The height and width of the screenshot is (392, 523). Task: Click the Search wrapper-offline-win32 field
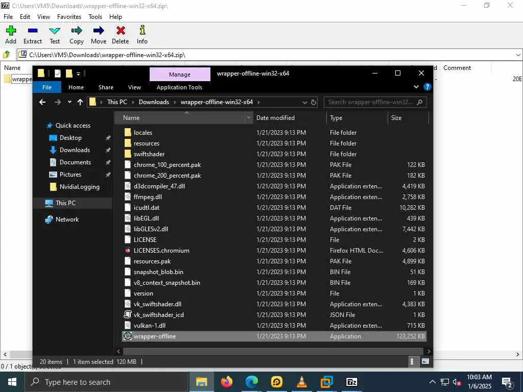tap(375, 102)
